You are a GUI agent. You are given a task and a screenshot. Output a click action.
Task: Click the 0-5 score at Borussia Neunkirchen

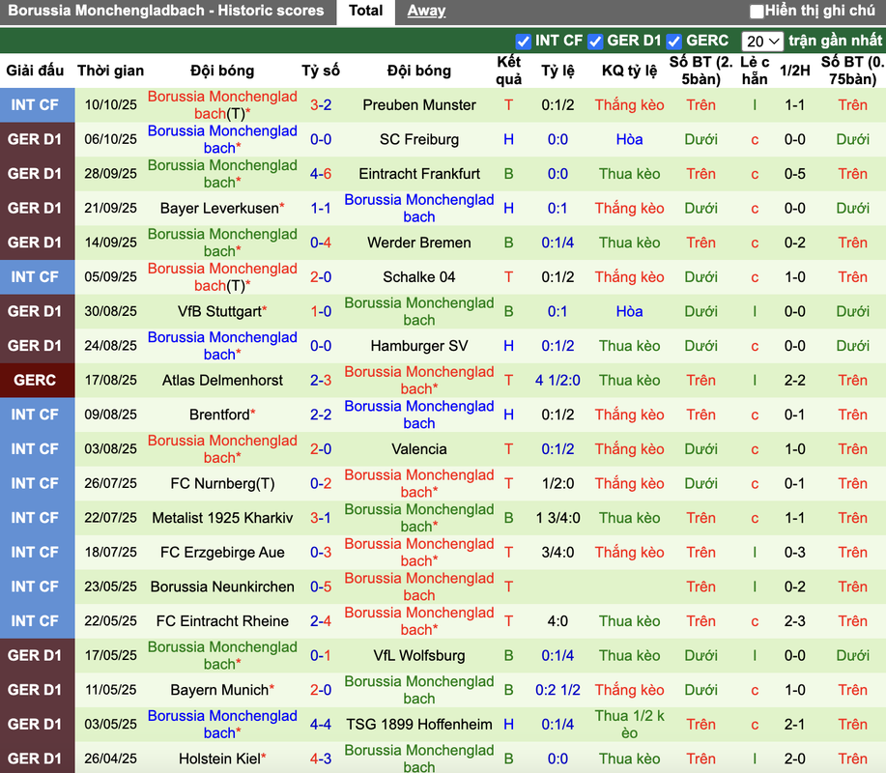tap(321, 587)
